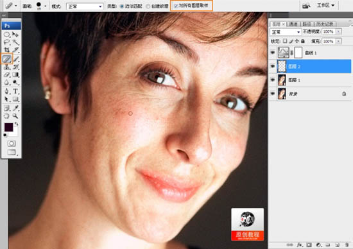Select the Hand tool
The width and height of the screenshot is (353, 249).
pos(7,116)
